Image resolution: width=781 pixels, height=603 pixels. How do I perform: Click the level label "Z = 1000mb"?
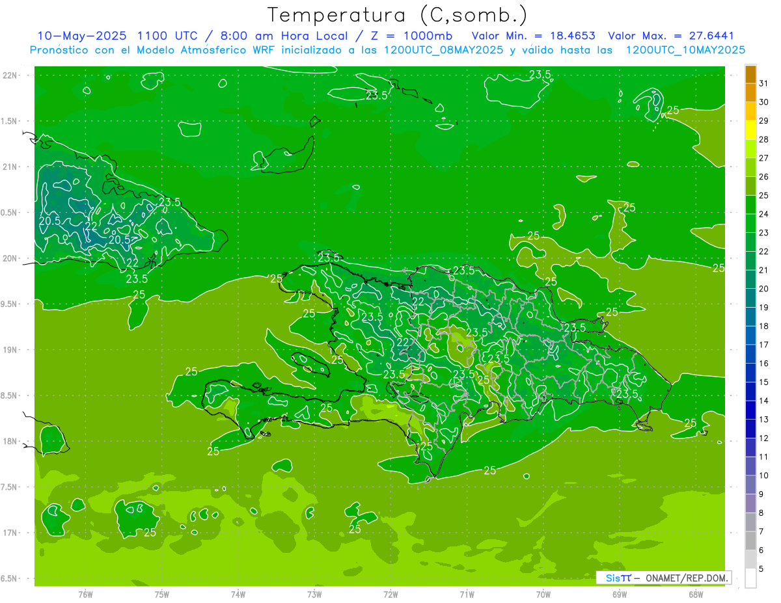[411, 36]
